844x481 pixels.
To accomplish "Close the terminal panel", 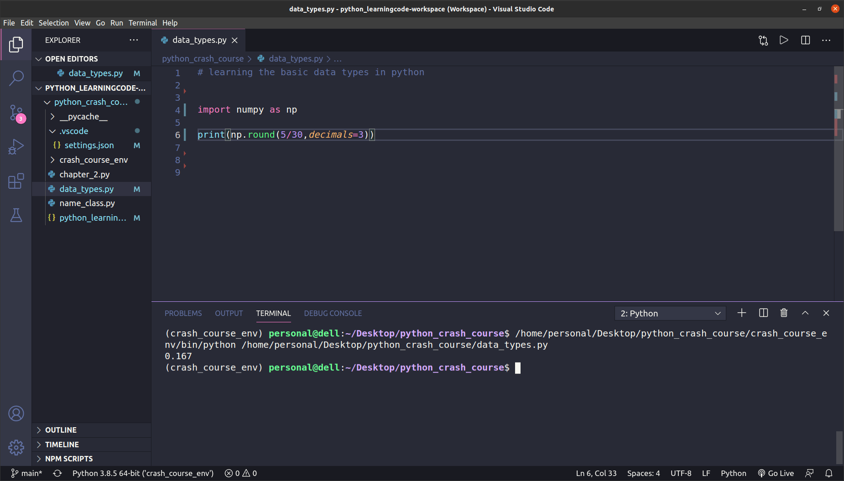I will point(826,313).
